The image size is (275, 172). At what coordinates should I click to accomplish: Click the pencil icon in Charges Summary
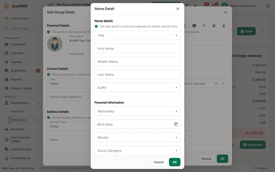pyautogui.click(x=235, y=87)
